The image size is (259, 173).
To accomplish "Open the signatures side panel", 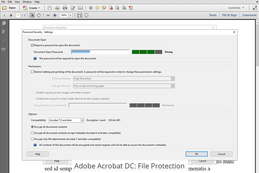I will 4,49.
